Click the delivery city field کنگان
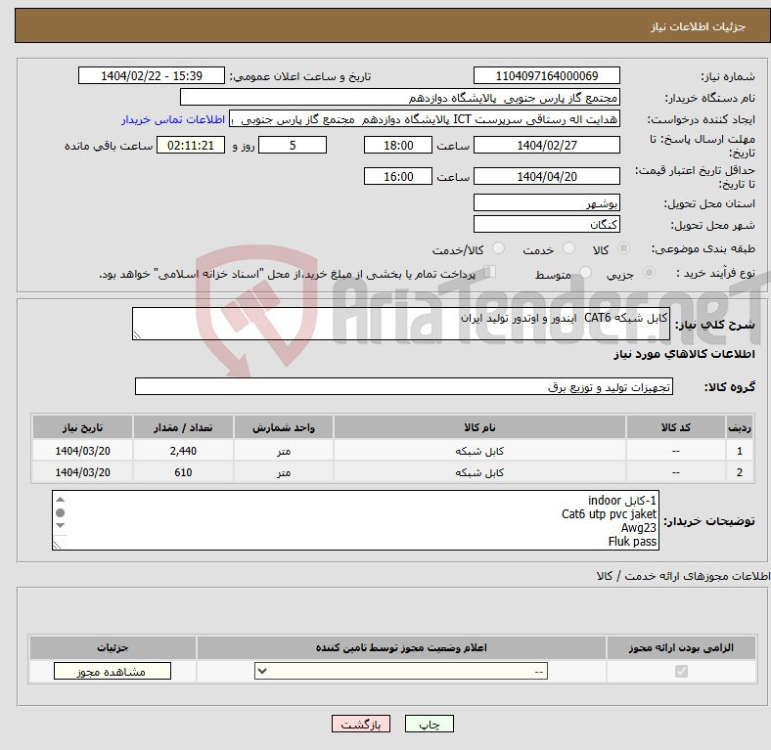The image size is (771, 750). (546, 225)
